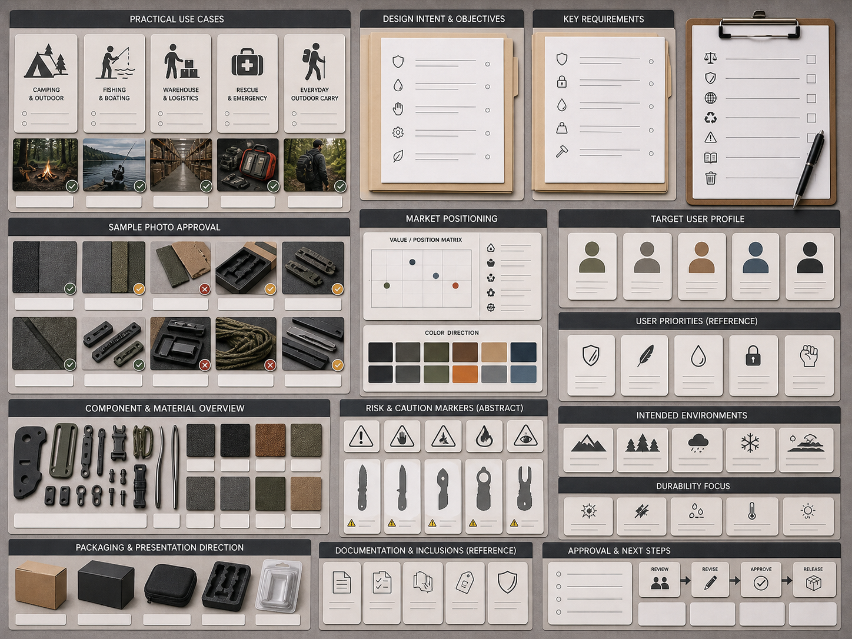Pick the brown swatch in Color Direction
The height and width of the screenshot is (639, 852).
[x=465, y=352]
